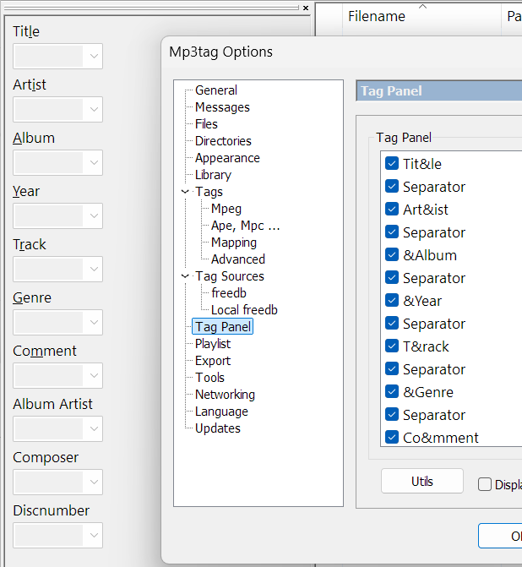Open the Export options page
Viewport: 522px width, 567px height.
click(x=213, y=361)
